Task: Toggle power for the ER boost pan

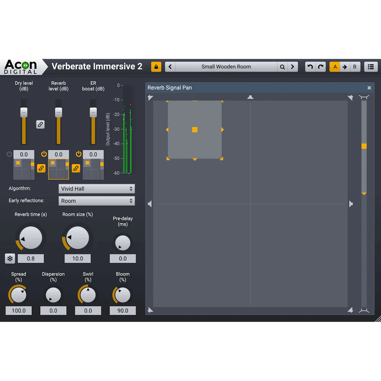Action: (78, 154)
